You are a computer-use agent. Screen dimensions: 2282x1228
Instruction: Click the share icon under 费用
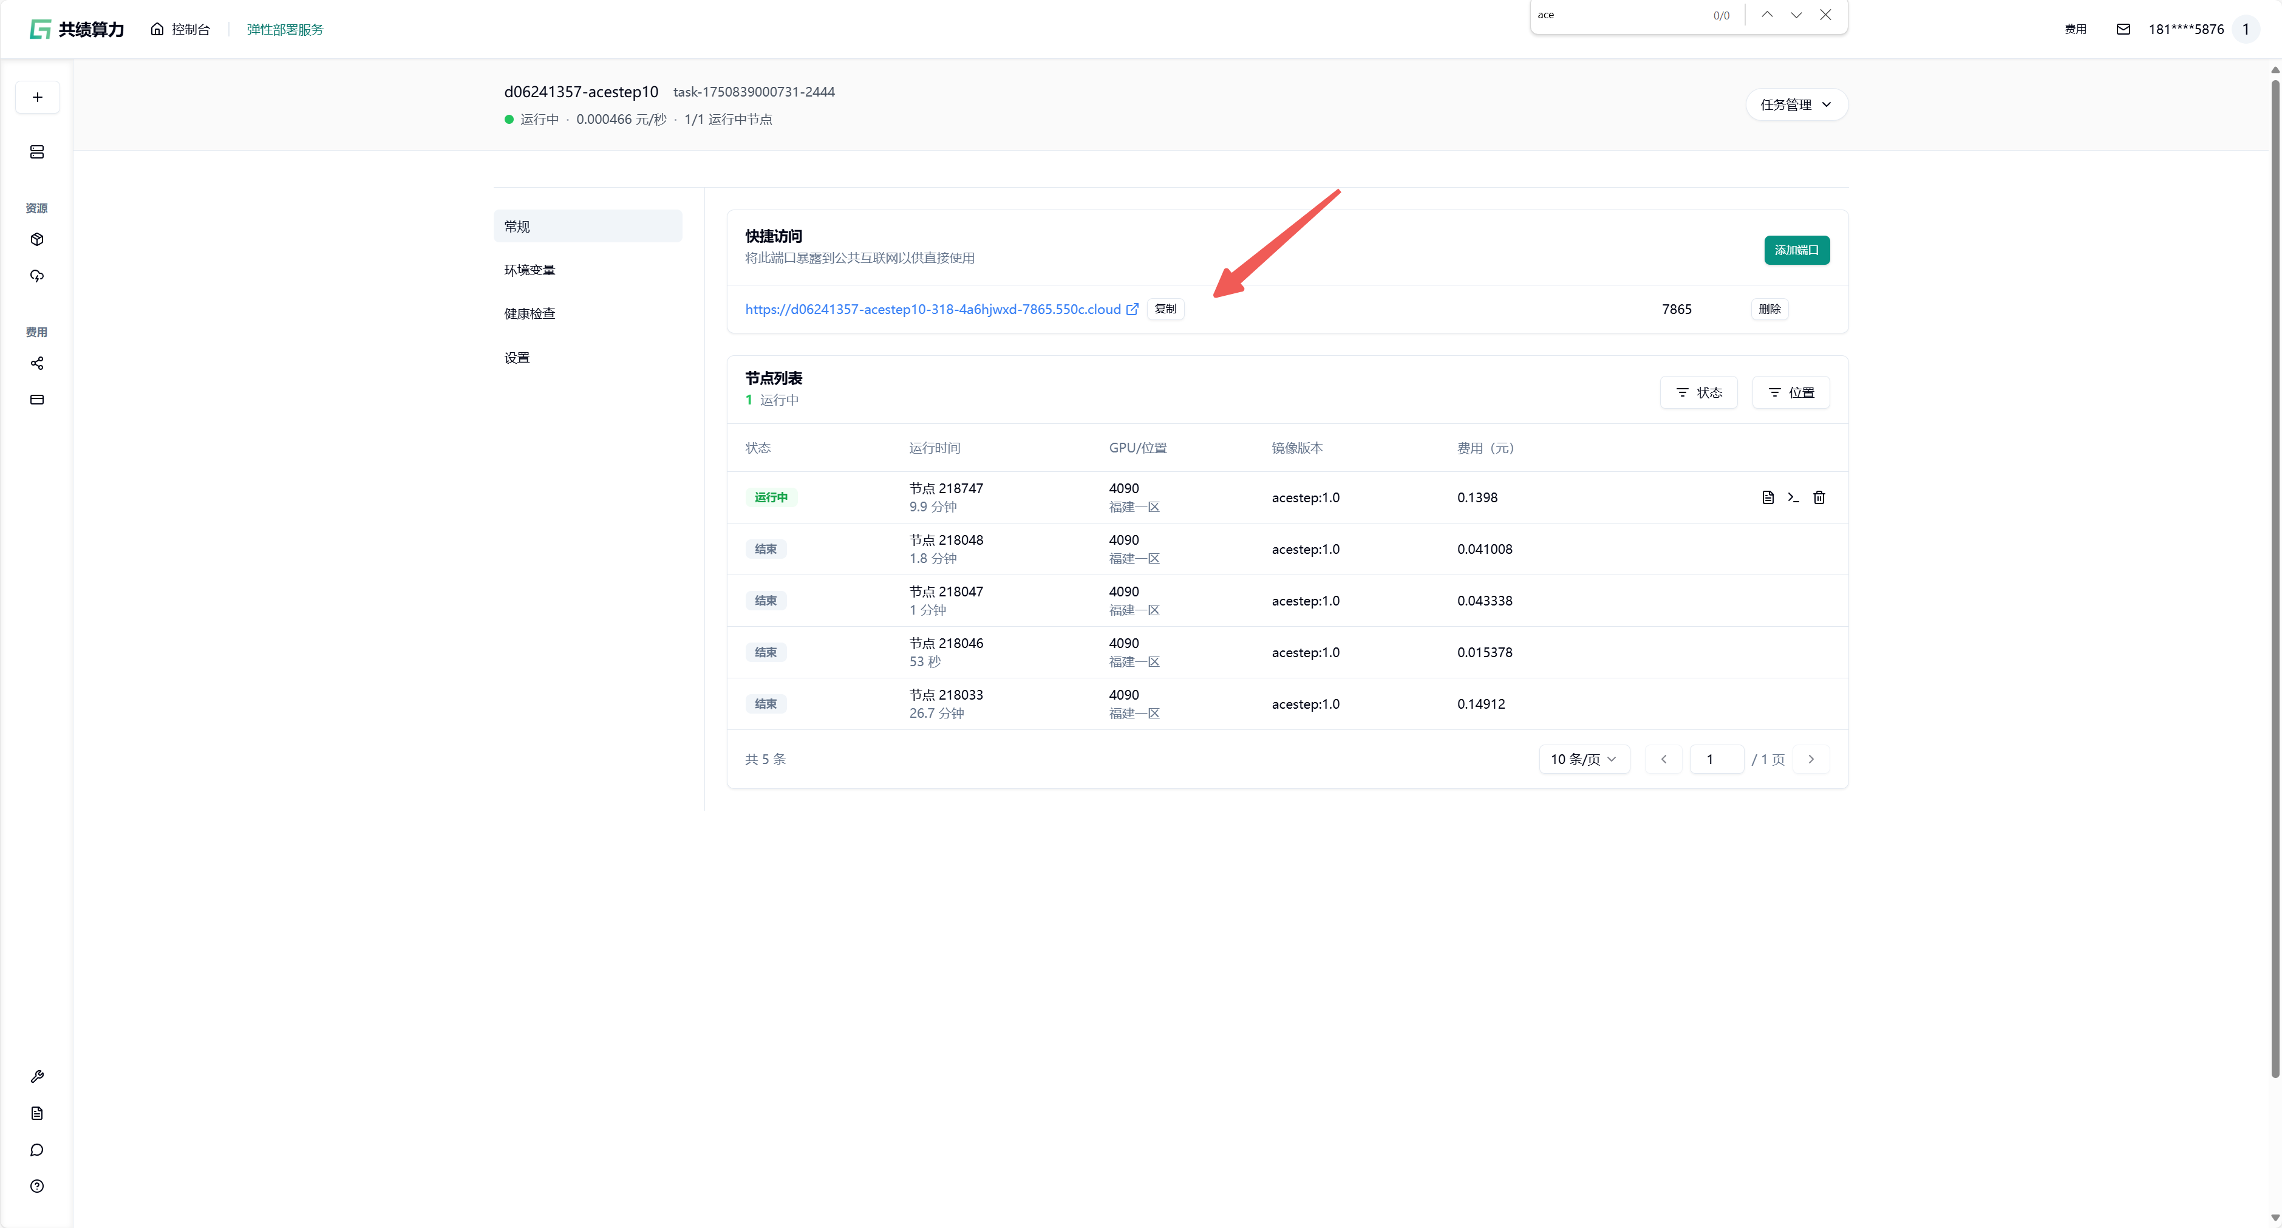click(x=37, y=363)
